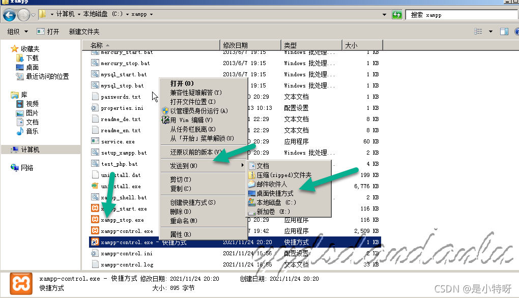Screen dimensions: 519x298
Task: Choose 属性(R) in the context menu
Action: [x=203, y=234]
